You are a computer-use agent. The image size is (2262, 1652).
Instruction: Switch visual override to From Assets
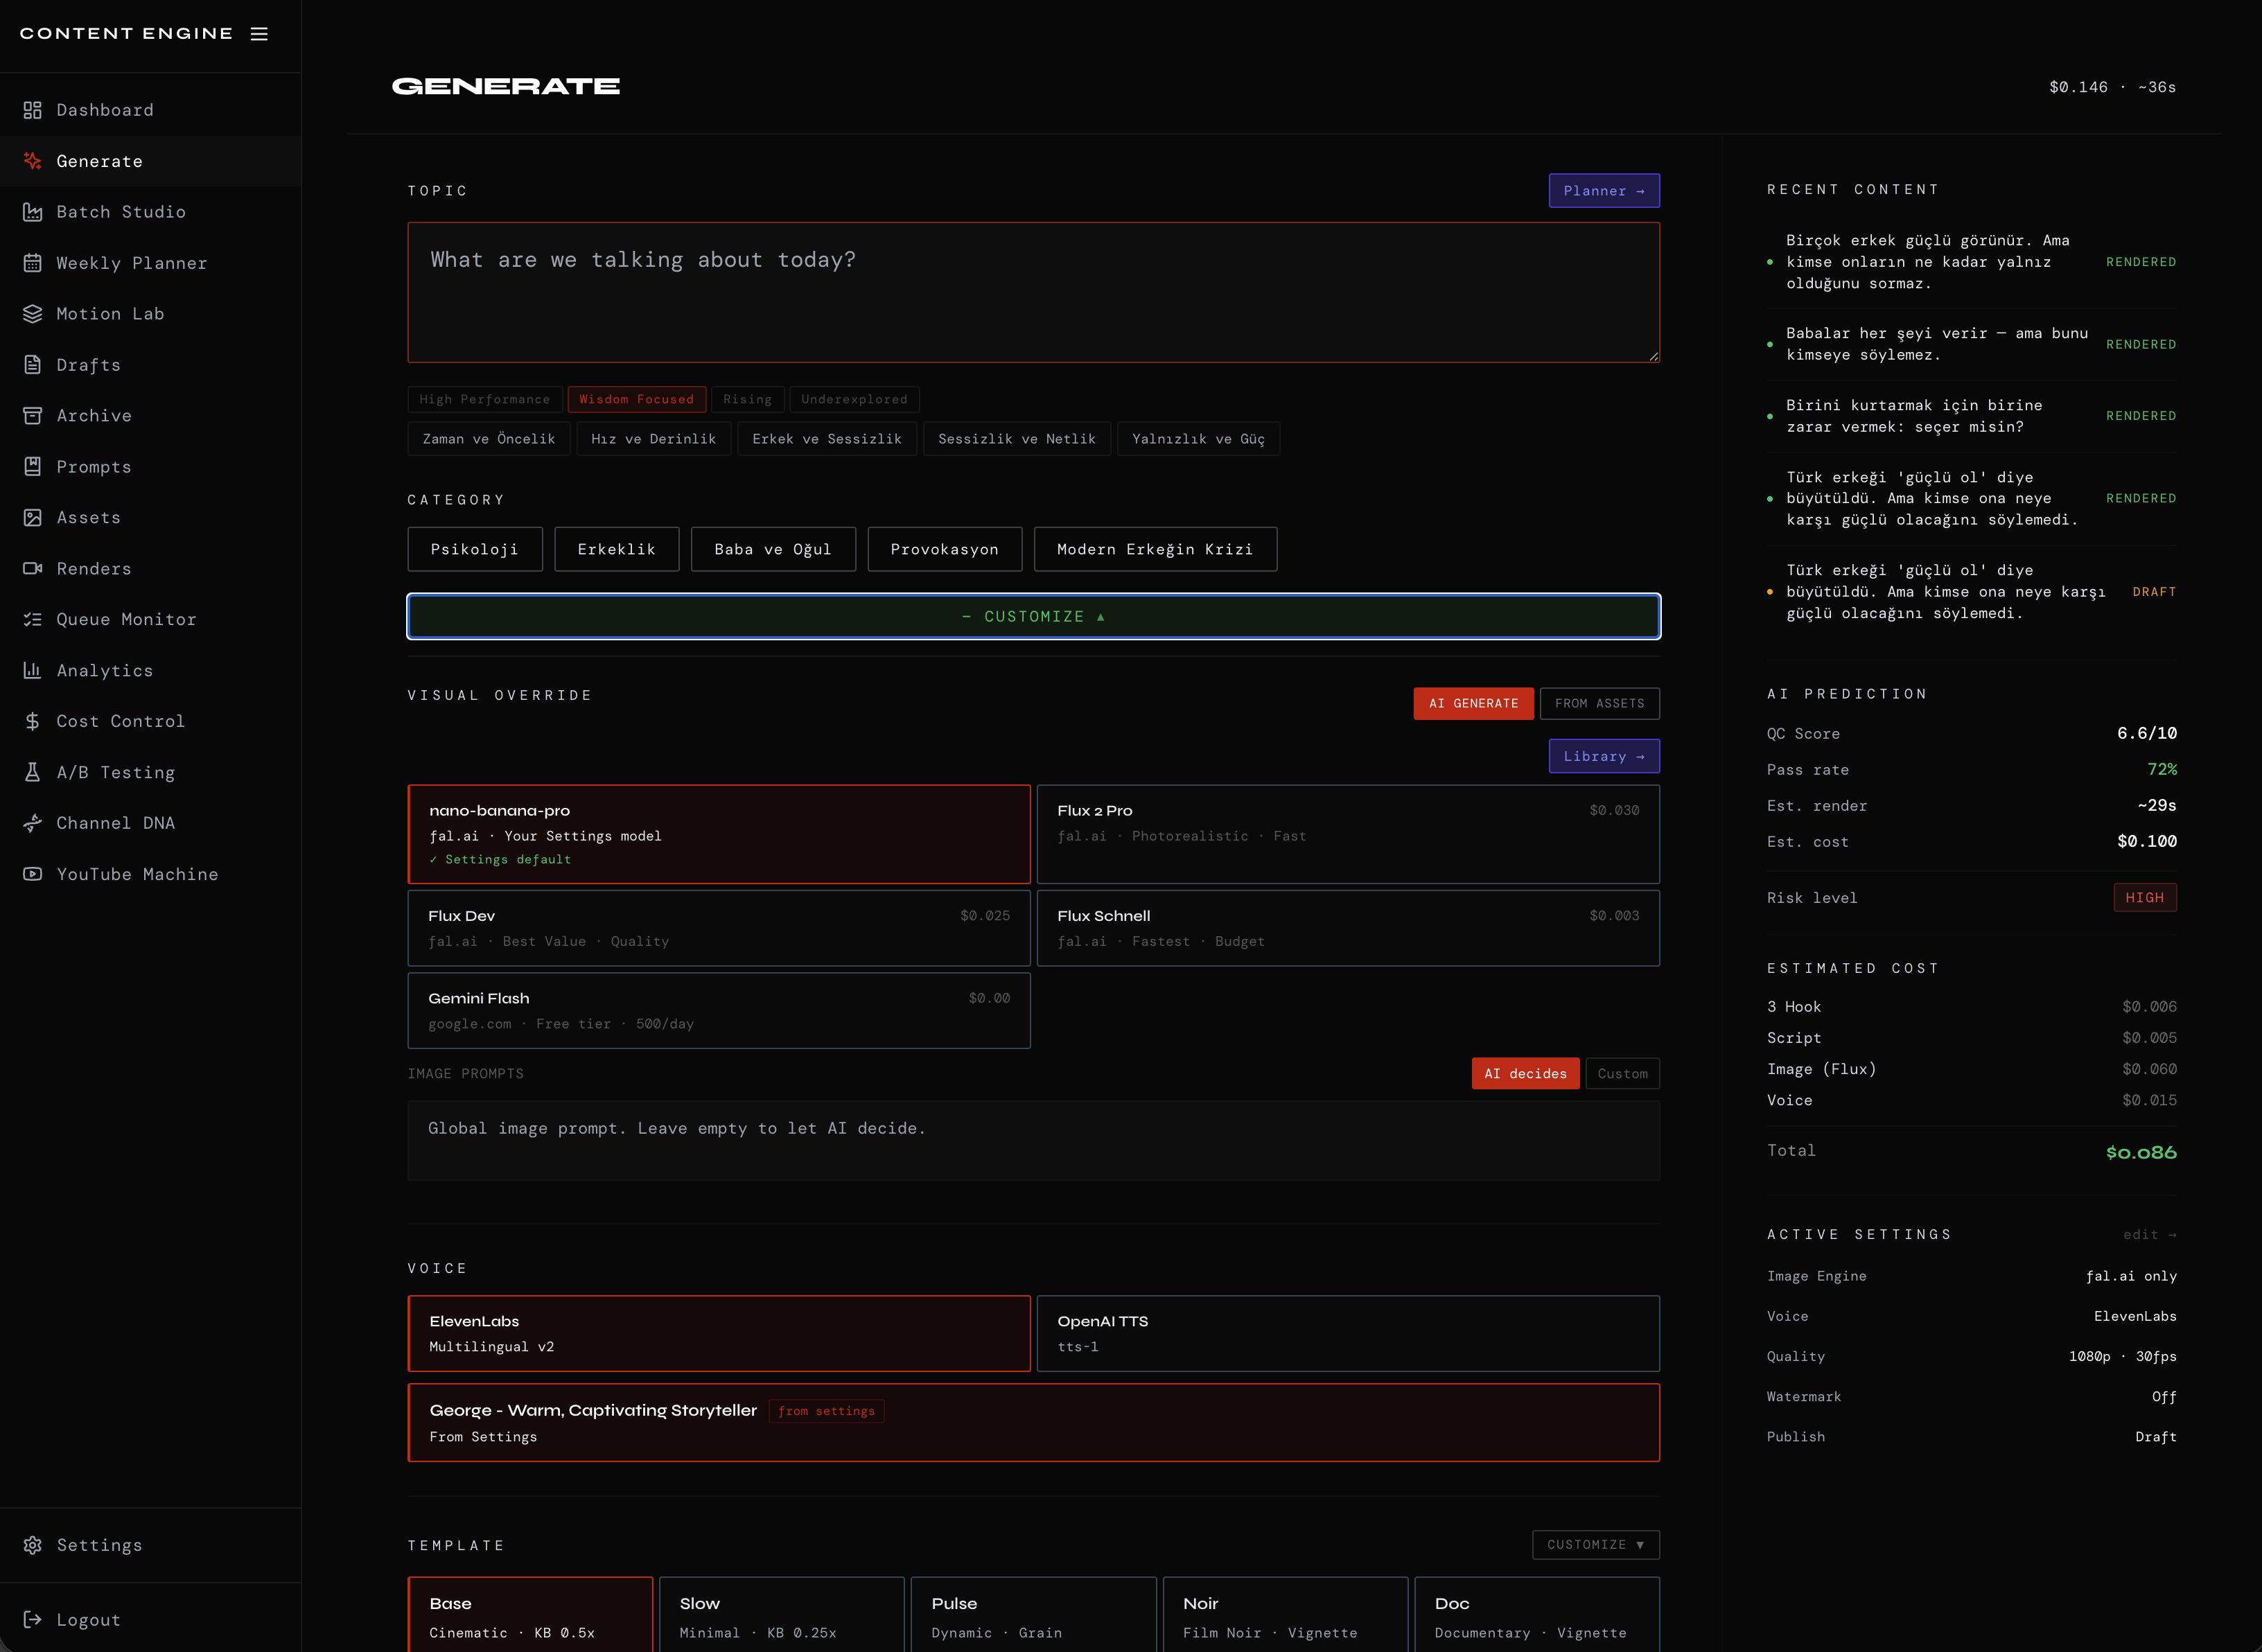point(1599,703)
